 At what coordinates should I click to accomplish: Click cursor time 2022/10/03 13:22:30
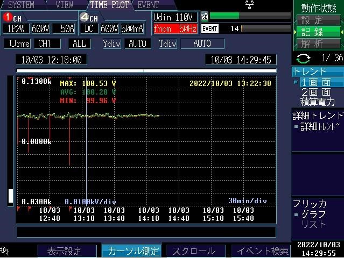click(230, 83)
